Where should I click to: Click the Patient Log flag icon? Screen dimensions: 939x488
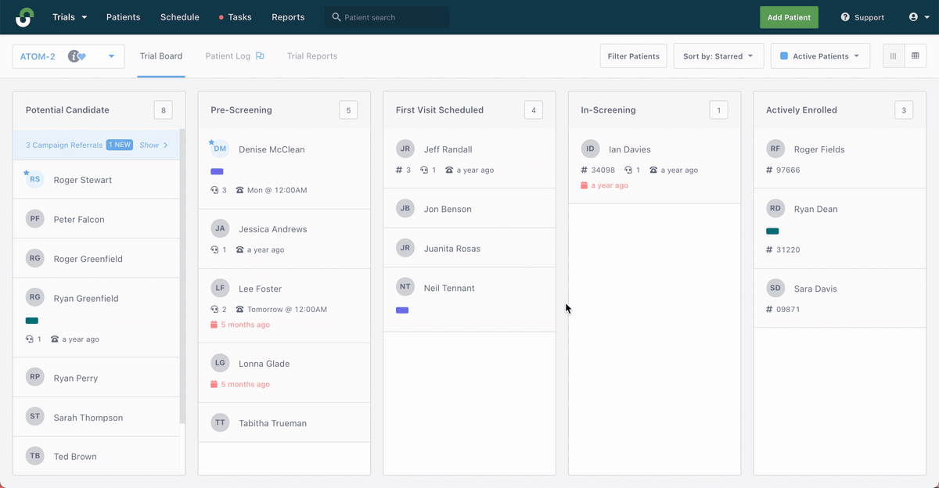260,56
